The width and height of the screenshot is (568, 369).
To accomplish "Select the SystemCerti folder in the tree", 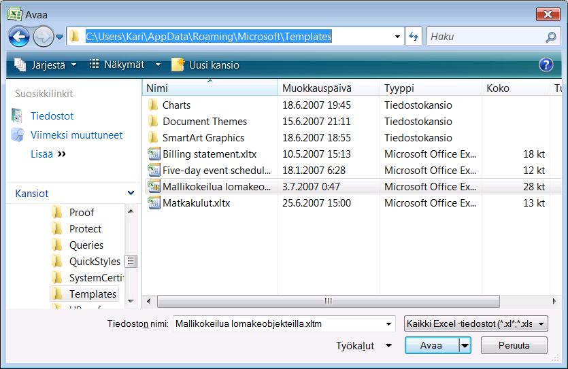I will [x=96, y=277].
